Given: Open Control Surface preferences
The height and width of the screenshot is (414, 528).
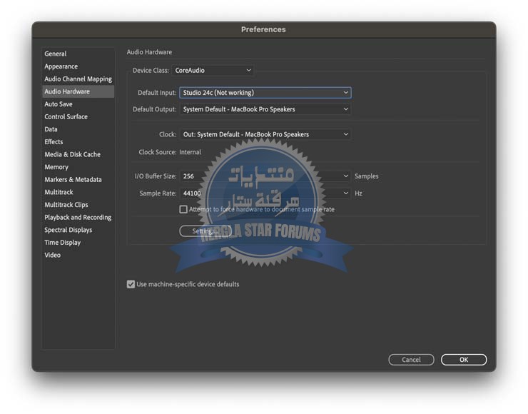Looking at the screenshot, I should pyautogui.click(x=66, y=117).
